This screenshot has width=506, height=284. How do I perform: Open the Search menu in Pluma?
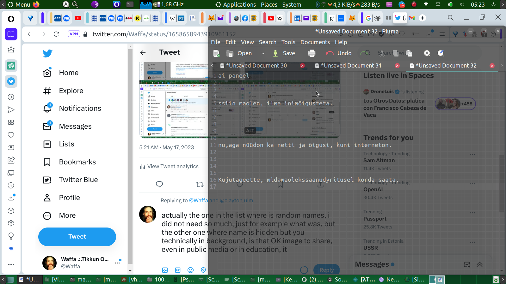(x=268, y=42)
